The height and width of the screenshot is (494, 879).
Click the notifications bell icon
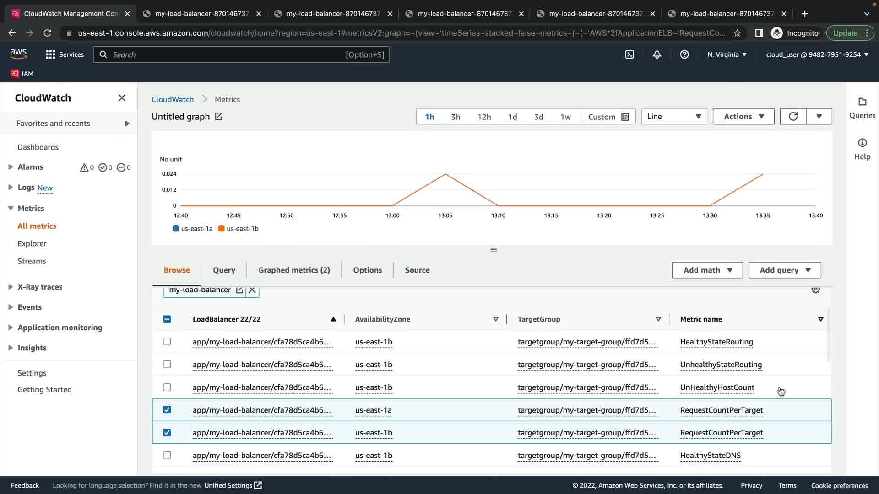click(657, 54)
